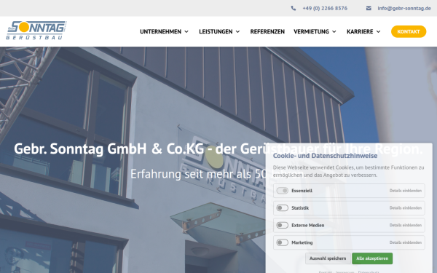Image resolution: width=437 pixels, height=273 pixels.
Task: Click the phone icon in top bar
Action: click(294, 8)
